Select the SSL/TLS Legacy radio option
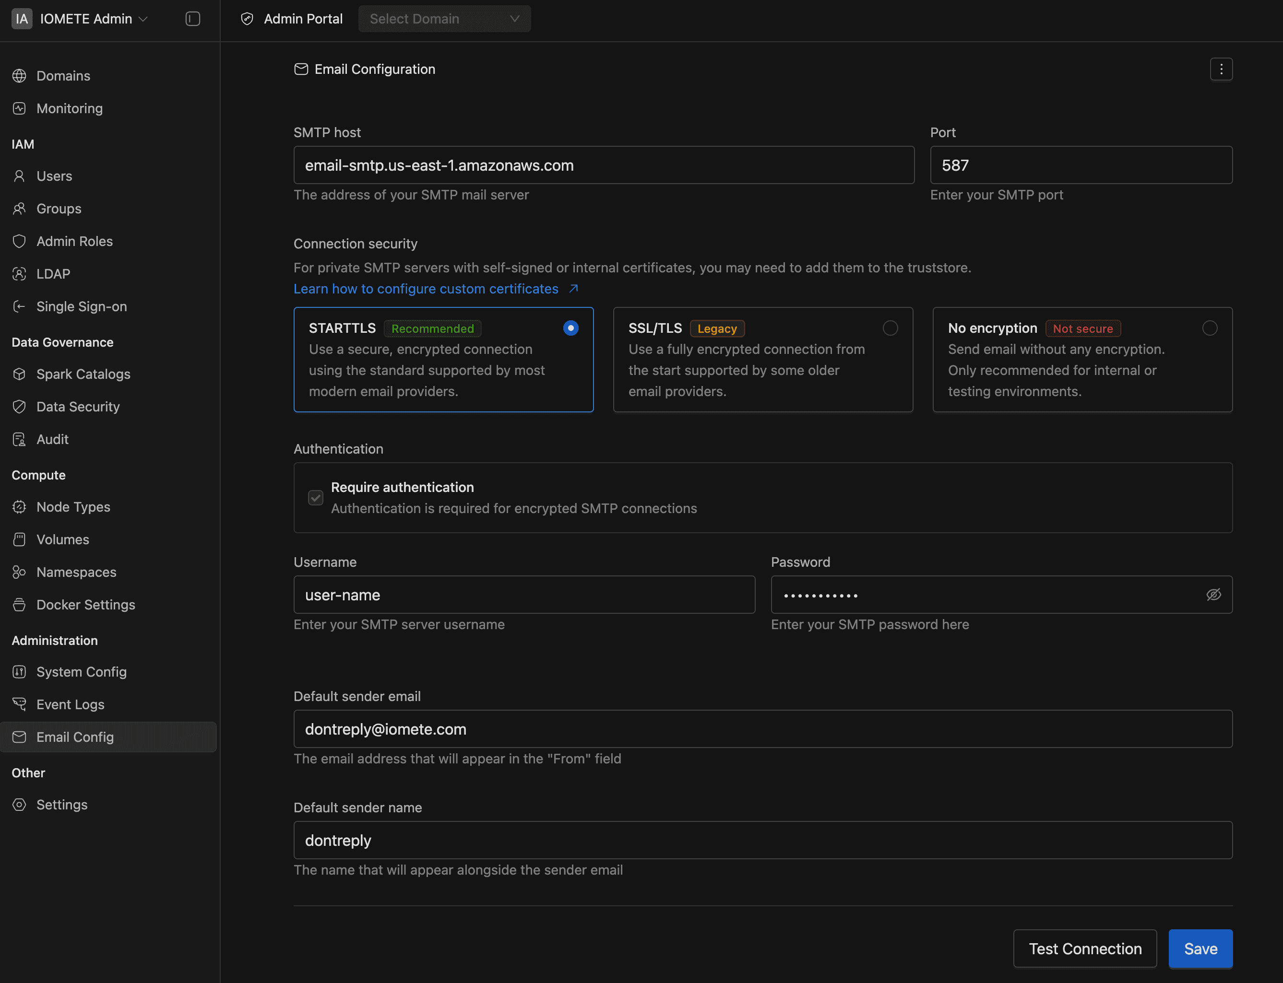The height and width of the screenshot is (983, 1283). [x=890, y=328]
